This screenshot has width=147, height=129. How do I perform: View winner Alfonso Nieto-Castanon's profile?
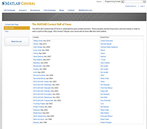click(109, 47)
